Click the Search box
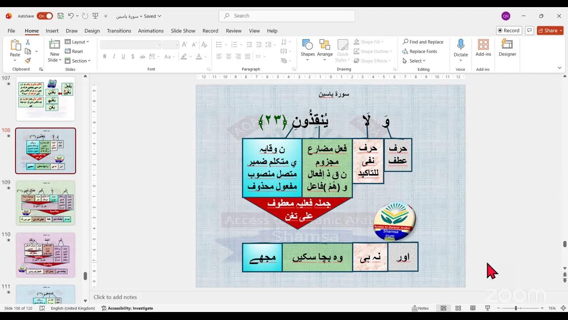Image resolution: width=568 pixels, height=320 pixels. (x=287, y=16)
